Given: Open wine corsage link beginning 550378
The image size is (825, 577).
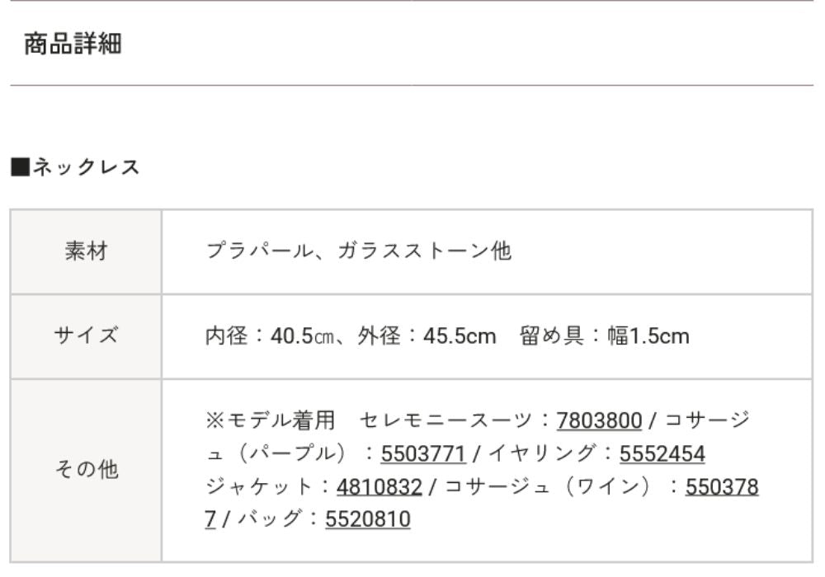Looking at the screenshot, I should point(722,486).
